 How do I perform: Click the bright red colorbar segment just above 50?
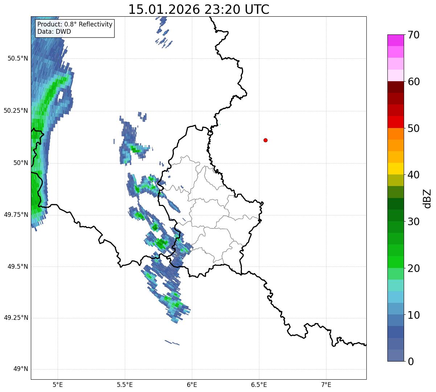click(395, 122)
